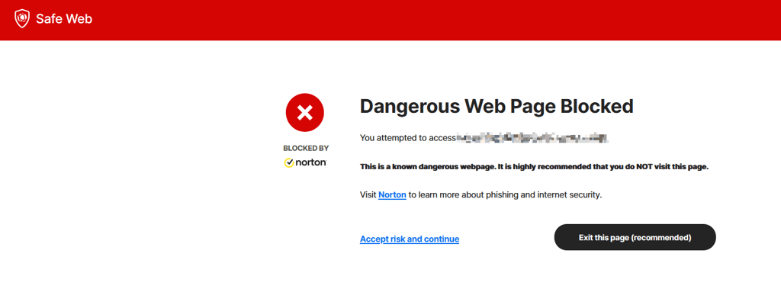This screenshot has height=292, width=781.
Task: Select the Dangerous Web Page Blocked heading
Action: coord(497,106)
